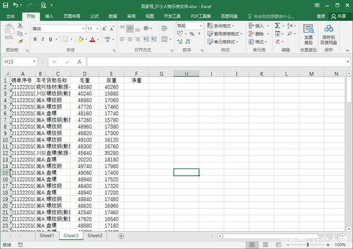Open Cell Styles menu

[x=223, y=42]
